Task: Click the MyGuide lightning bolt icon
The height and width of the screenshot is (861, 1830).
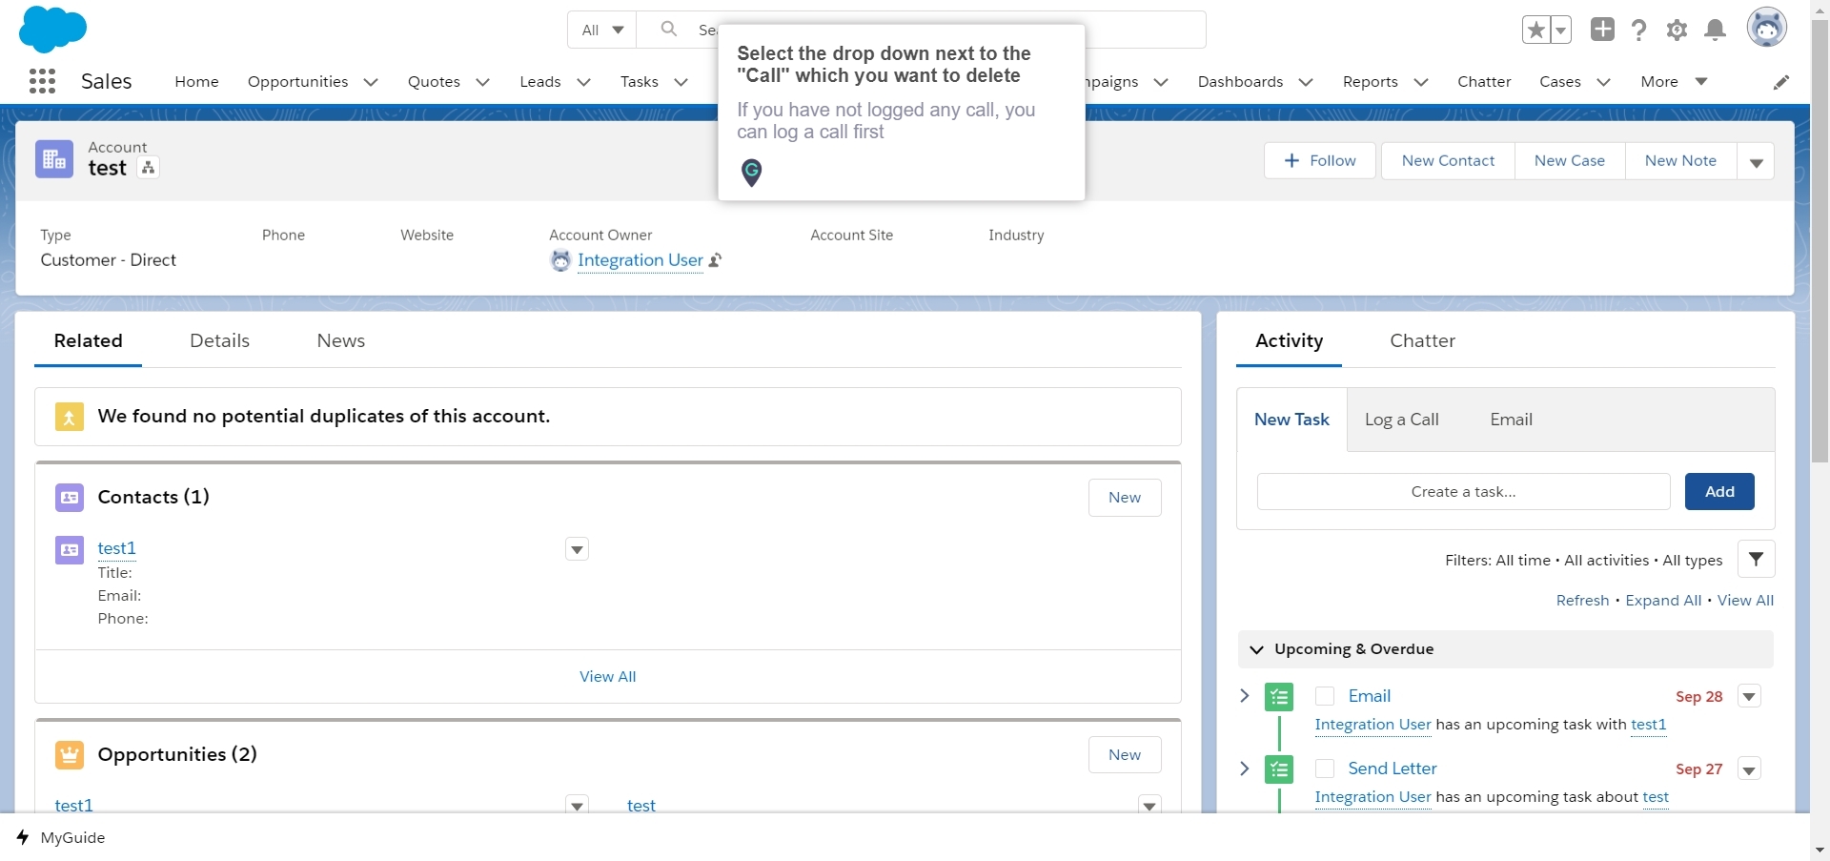Action: point(23,837)
